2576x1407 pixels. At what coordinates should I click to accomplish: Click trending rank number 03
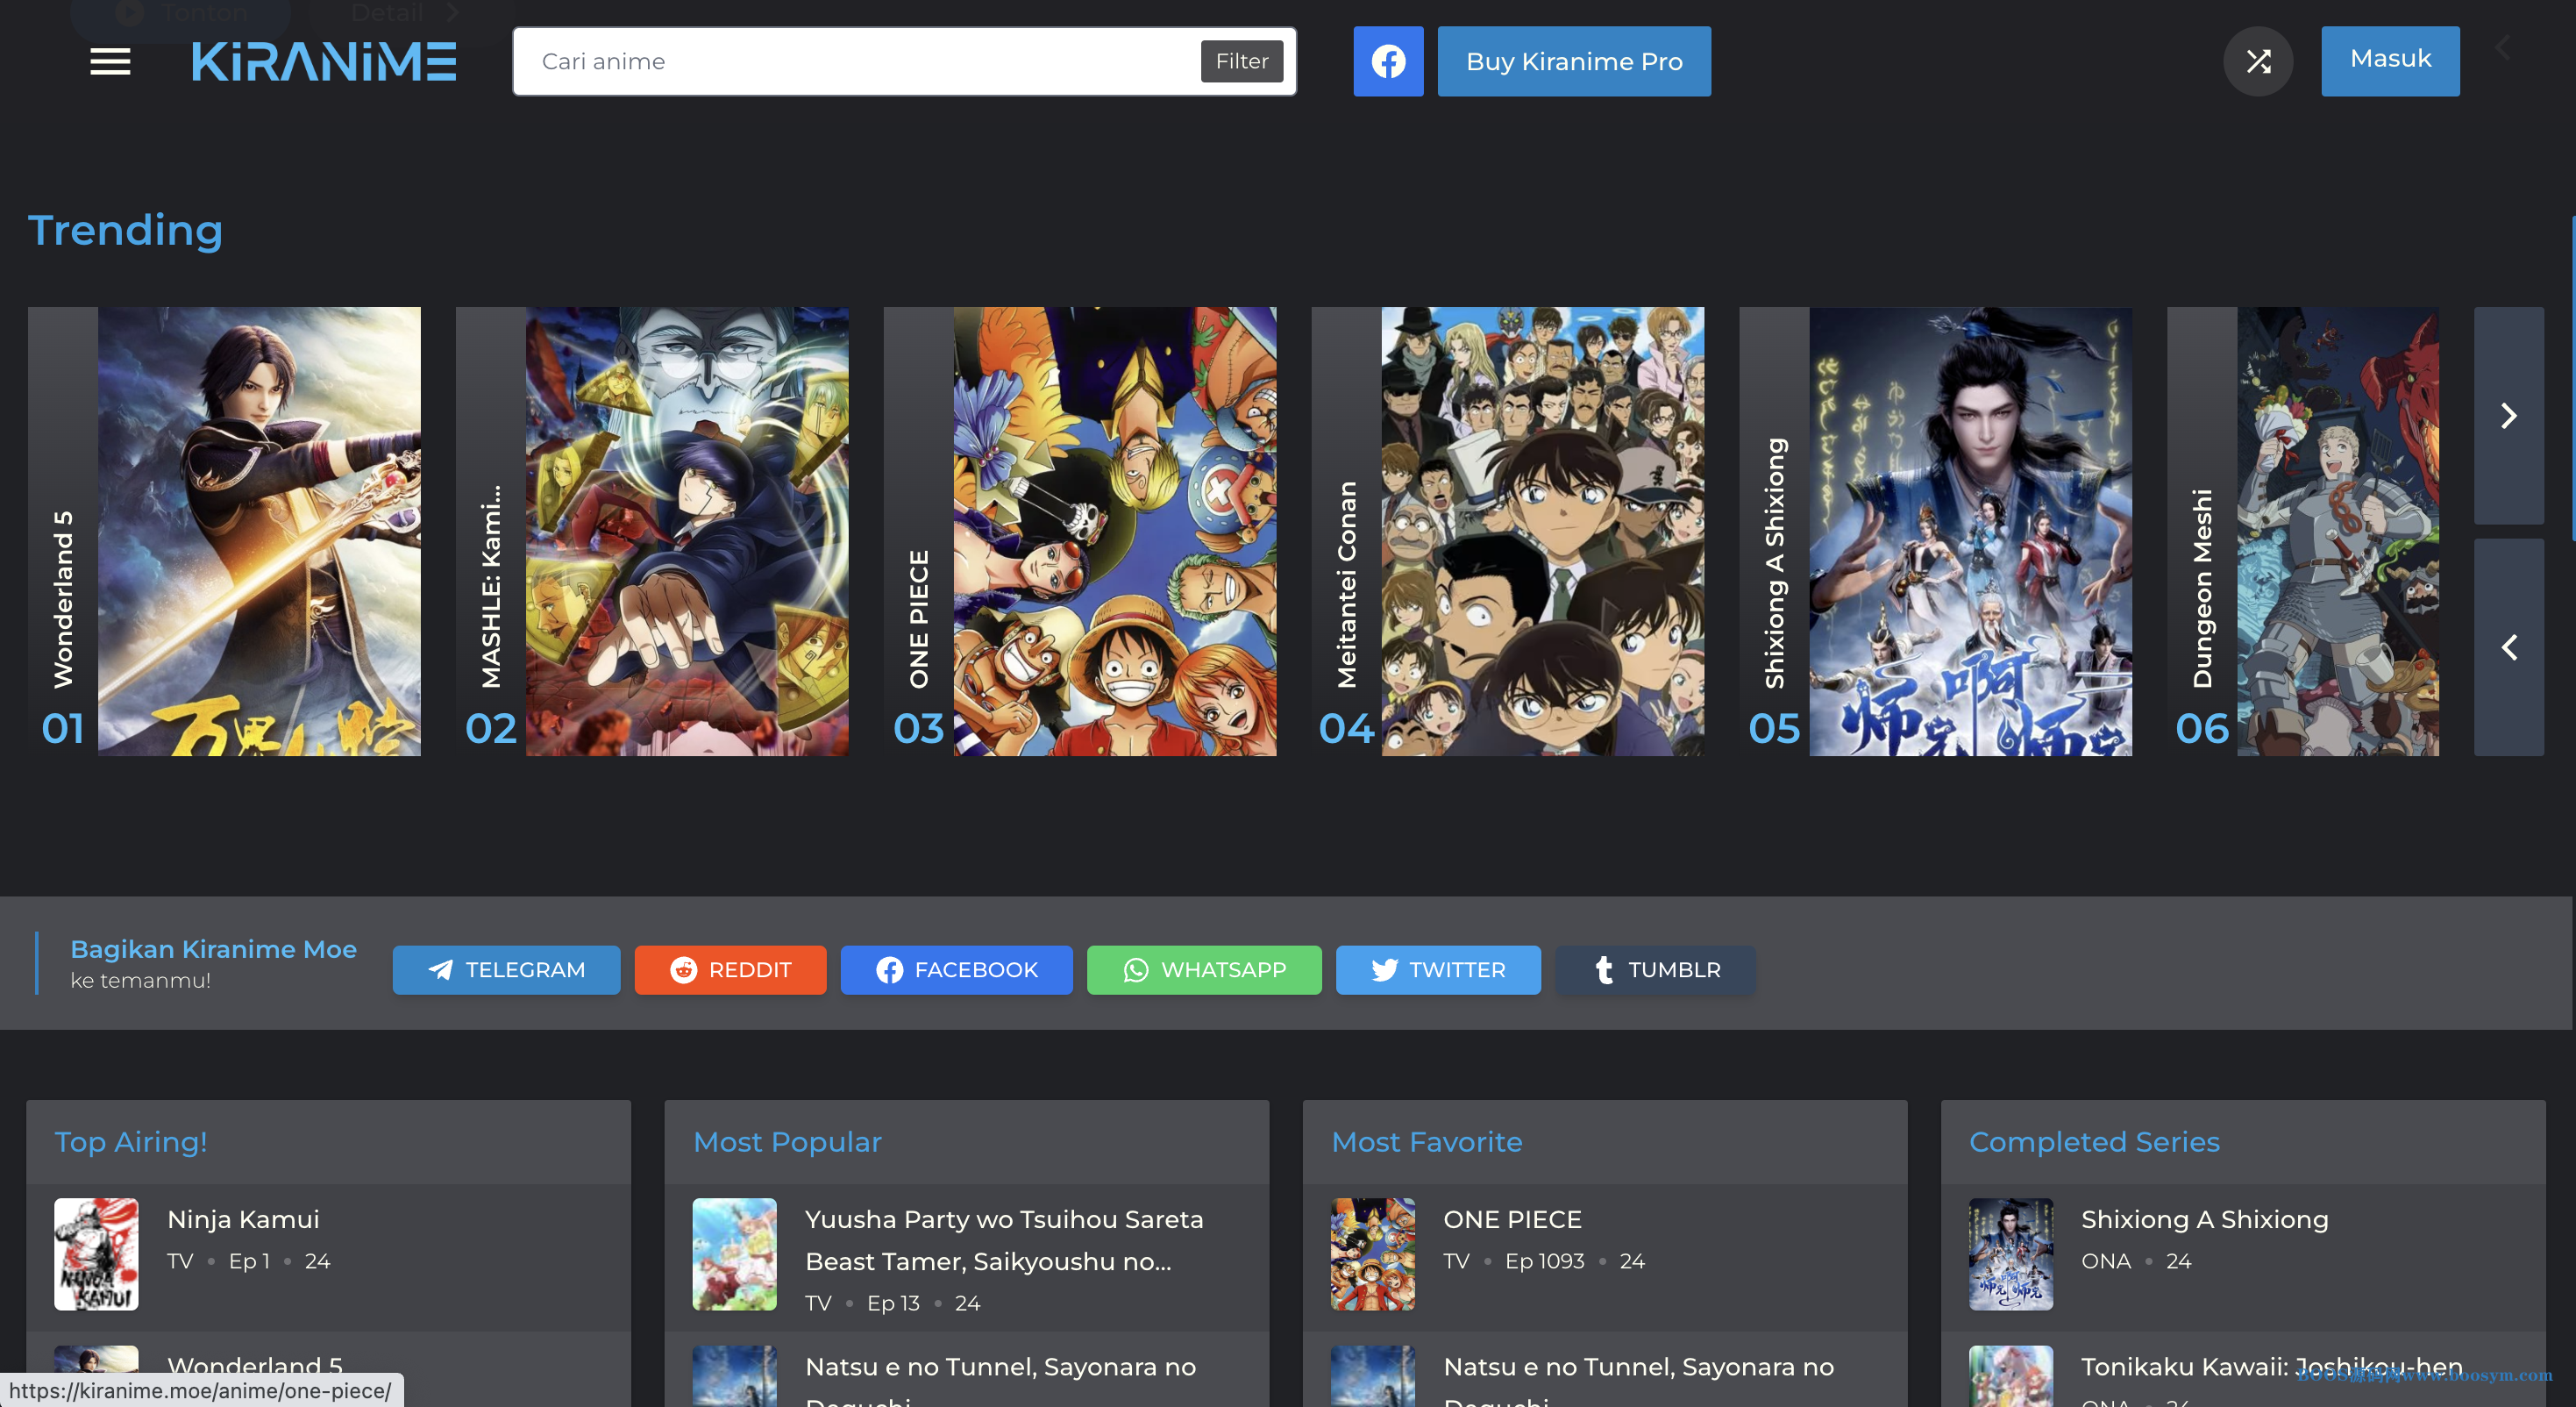click(918, 727)
